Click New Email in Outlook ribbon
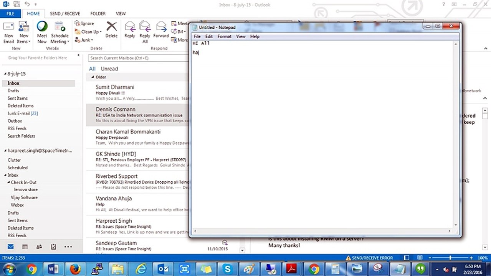 tap(9, 32)
